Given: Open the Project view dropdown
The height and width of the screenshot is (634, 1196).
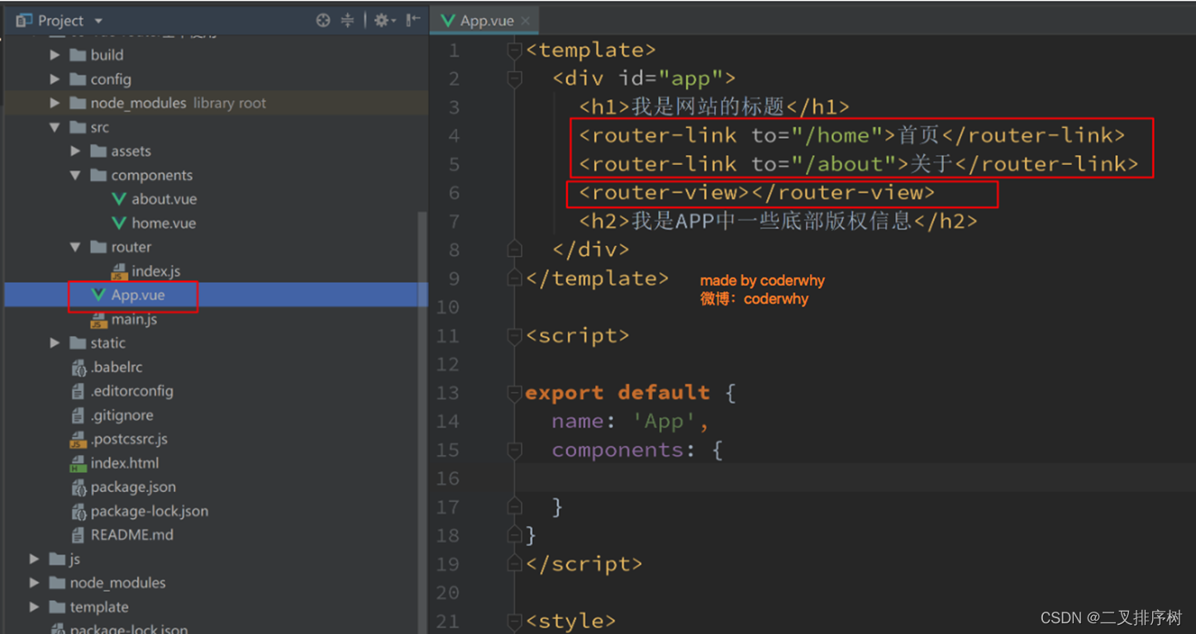Looking at the screenshot, I should click(98, 21).
